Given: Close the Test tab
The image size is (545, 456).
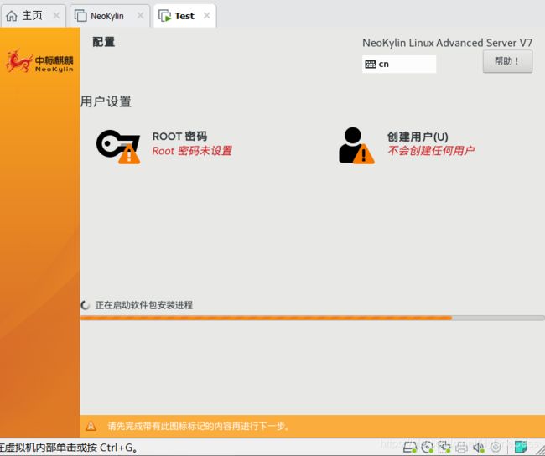Looking at the screenshot, I should (207, 16).
